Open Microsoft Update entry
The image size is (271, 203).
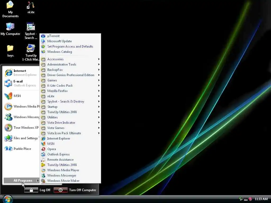(70, 41)
